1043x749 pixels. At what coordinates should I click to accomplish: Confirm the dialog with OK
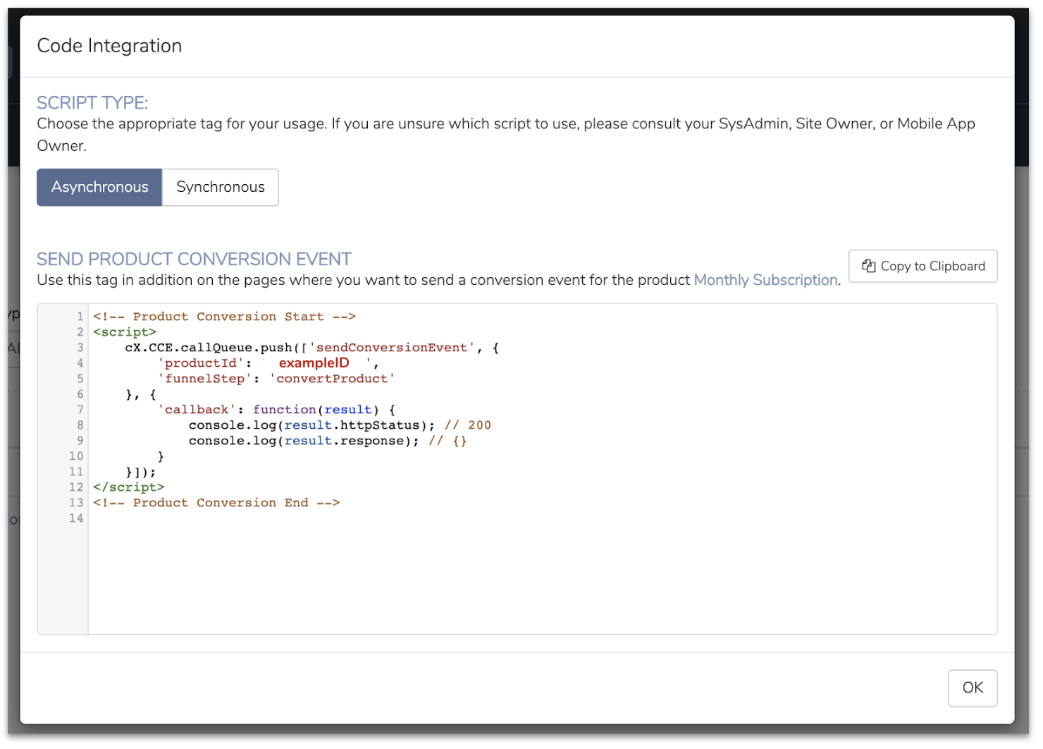coord(973,688)
